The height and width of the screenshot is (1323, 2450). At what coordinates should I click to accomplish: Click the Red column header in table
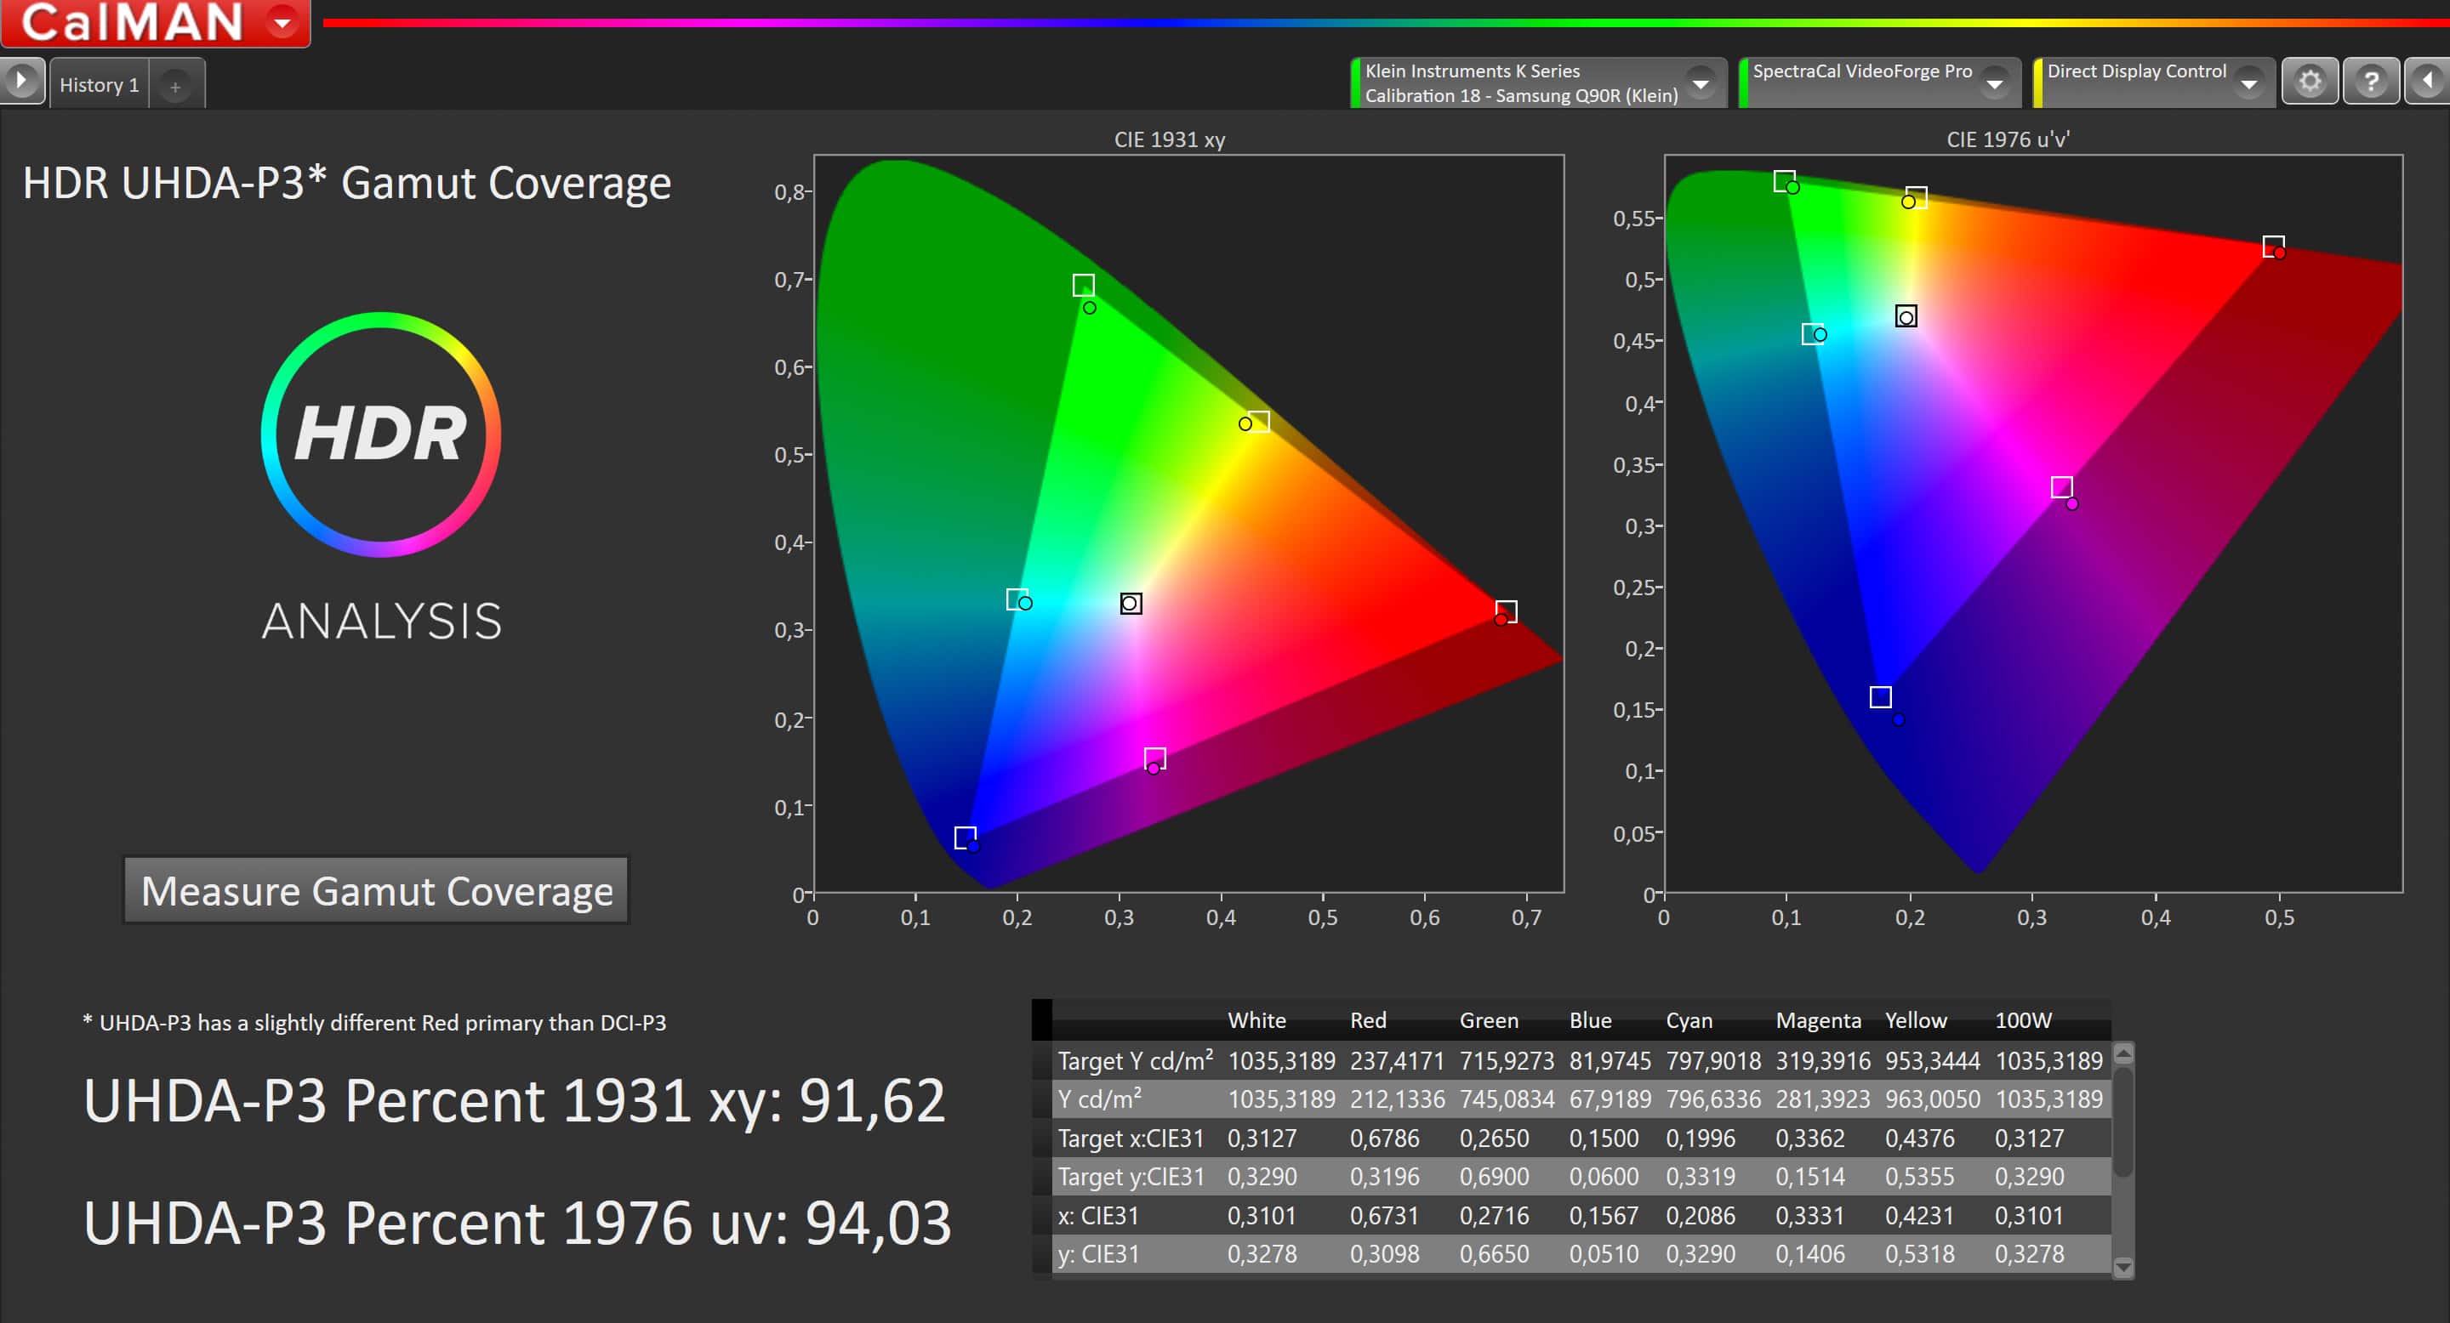1368,1019
